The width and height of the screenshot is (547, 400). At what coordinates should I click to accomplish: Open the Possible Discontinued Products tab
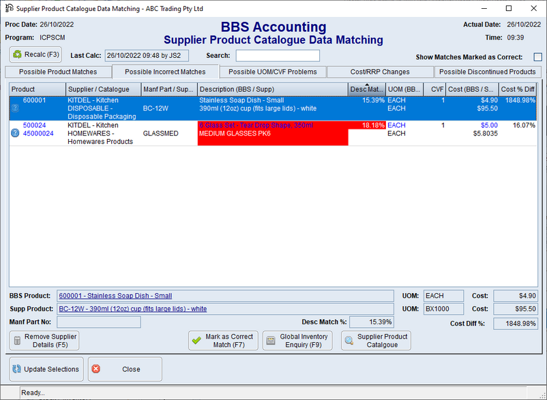tap(488, 72)
